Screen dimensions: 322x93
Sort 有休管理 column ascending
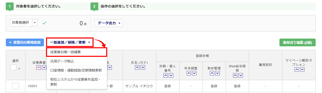tap(212, 73)
